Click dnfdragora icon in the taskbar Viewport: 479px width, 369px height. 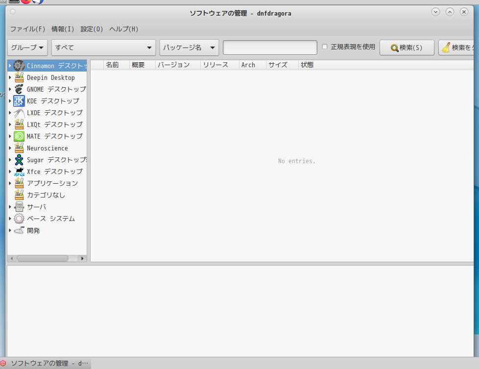(3, 363)
